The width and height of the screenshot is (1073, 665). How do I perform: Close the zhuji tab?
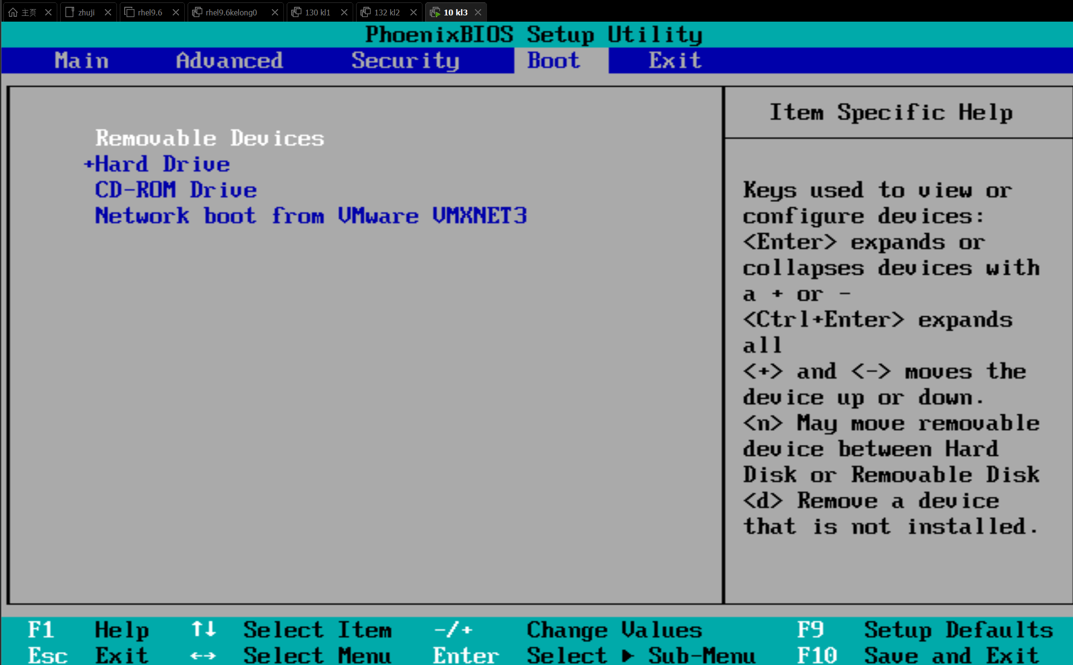[x=108, y=12]
